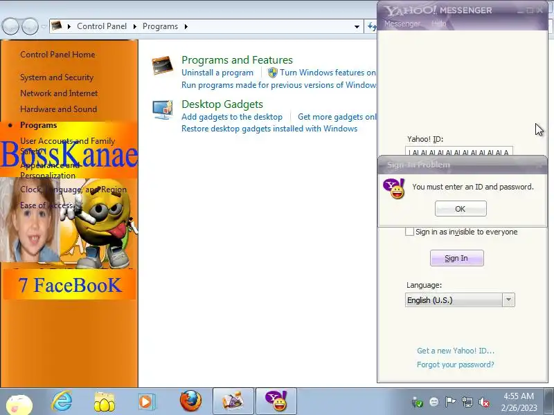Viewport: 554px width, 415px height.
Task: Open Forgot your password link
Action: pyautogui.click(x=456, y=365)
